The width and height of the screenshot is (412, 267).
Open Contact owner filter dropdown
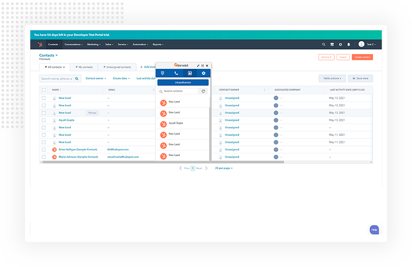click(96, 79)
